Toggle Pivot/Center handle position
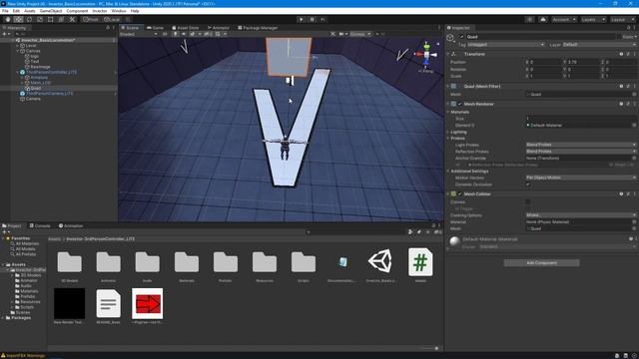Image resolution: width=639 pixels, height=359 pixels. (x=91, y=19)
